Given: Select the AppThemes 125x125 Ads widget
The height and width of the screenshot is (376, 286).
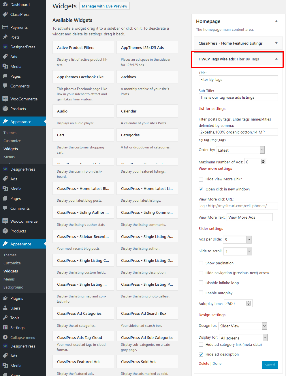Looking at the screenshot, I should pos(147,47).
